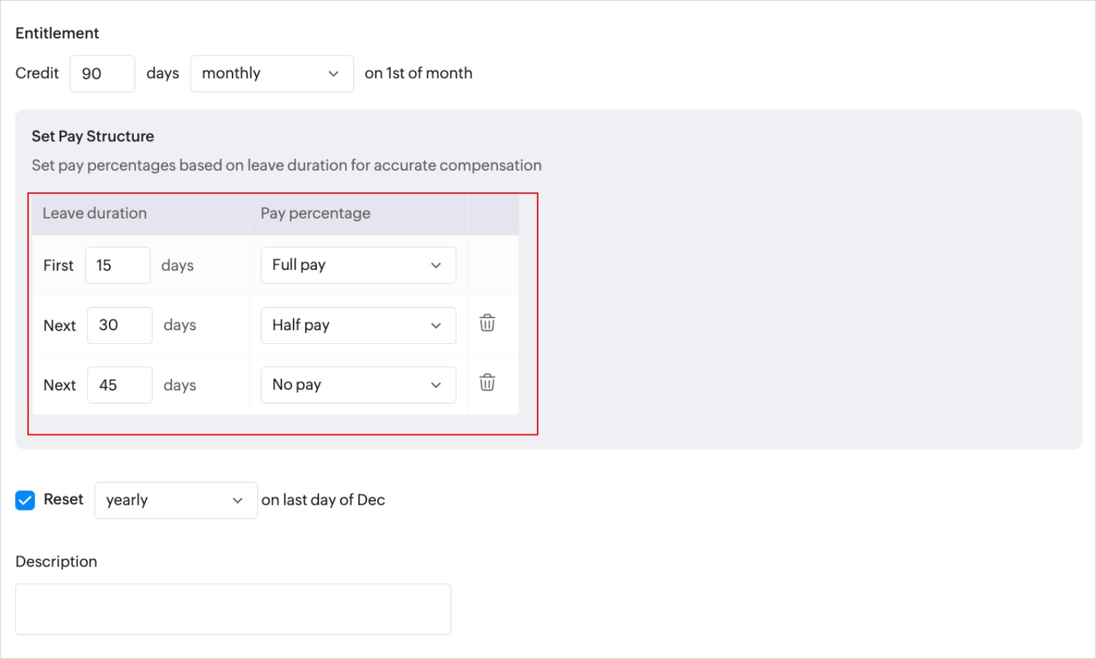Click inside the Description text box
Screen dimensions: 1096x659
point(233,609)
